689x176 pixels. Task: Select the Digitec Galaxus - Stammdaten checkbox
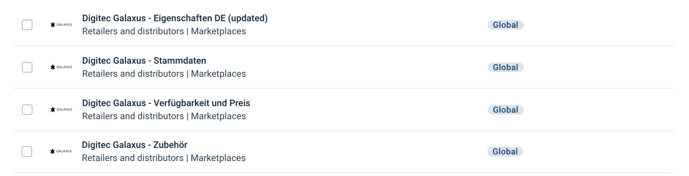pos(27,67)
